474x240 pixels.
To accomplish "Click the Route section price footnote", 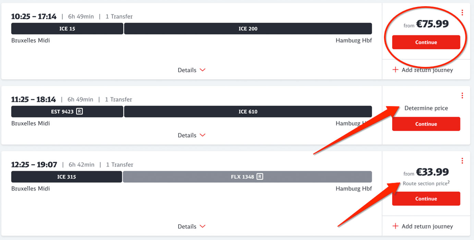I will click(426, 183).
